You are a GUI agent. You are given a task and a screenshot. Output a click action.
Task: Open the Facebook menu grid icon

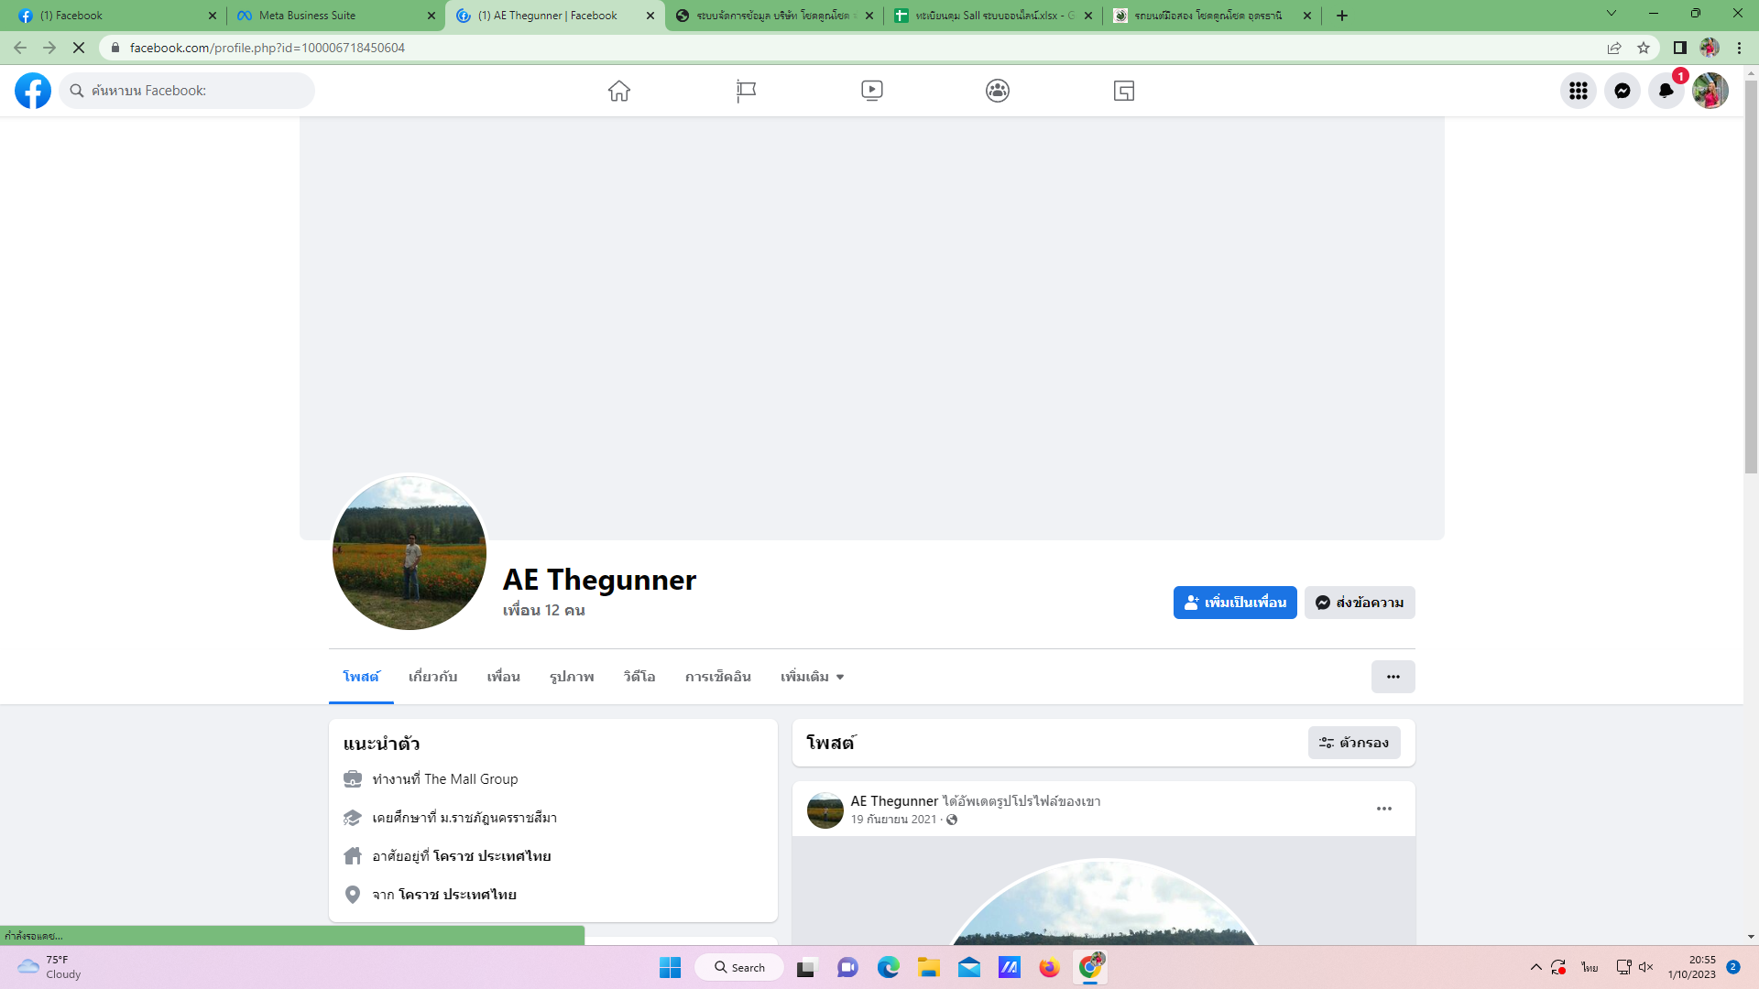click(1578, 91)
